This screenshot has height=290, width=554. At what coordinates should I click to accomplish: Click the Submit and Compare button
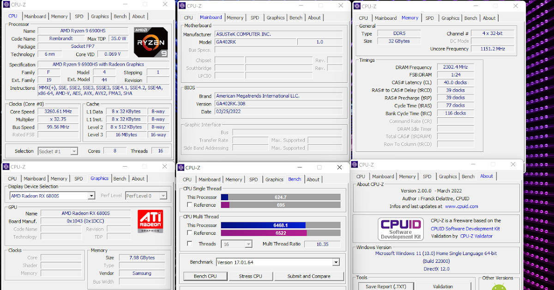point(309,276)
